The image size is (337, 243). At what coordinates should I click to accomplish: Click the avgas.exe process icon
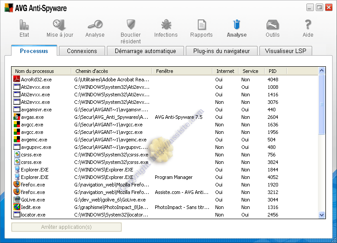tap(17, 117)
